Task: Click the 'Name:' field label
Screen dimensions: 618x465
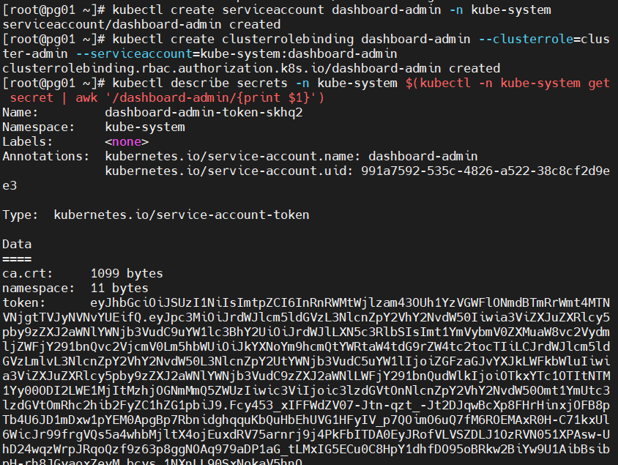Action: pos(20,113)
